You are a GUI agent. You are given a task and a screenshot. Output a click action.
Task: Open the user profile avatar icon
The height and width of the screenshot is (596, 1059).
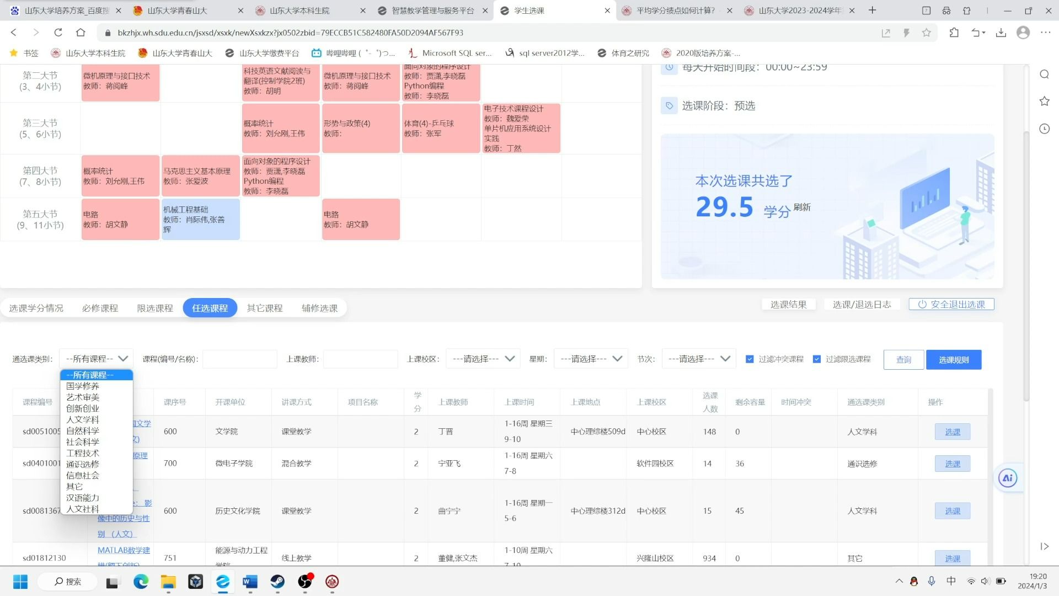(x=1023, y=33)
